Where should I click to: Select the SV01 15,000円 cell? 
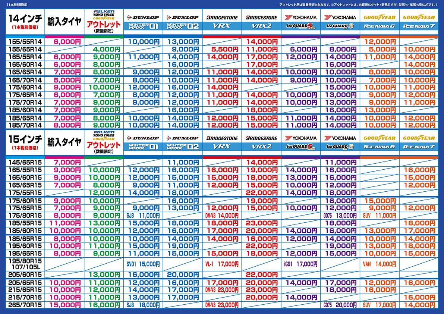tap(143, 264)
